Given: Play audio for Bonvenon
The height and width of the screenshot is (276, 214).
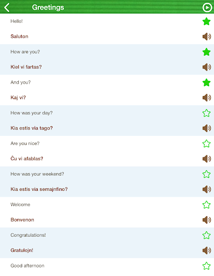Looking at the screenshot, I should (206, 220).
